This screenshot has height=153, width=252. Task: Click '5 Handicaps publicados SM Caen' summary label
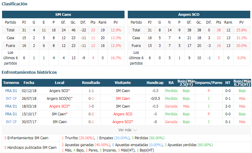click(x=30, y=148)
